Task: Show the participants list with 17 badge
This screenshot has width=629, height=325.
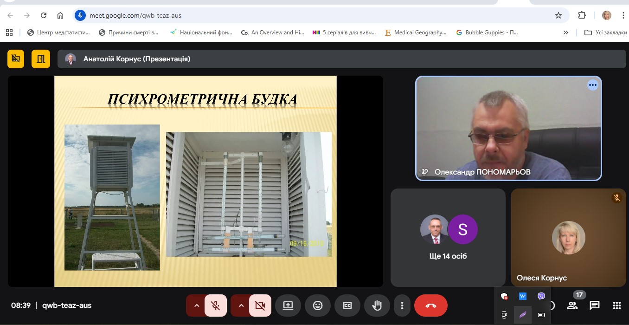Action: pos(572,305)
